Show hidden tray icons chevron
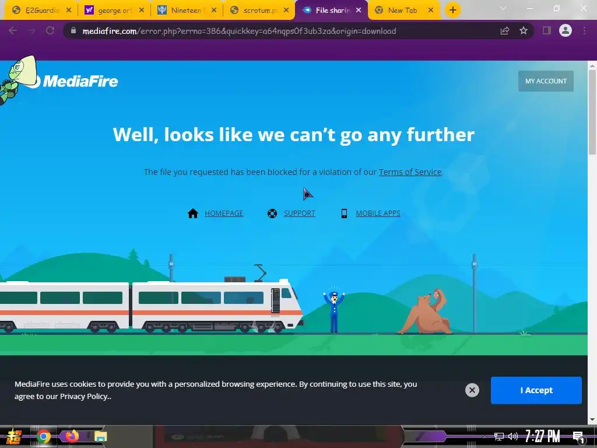 [x=484, y=436]
